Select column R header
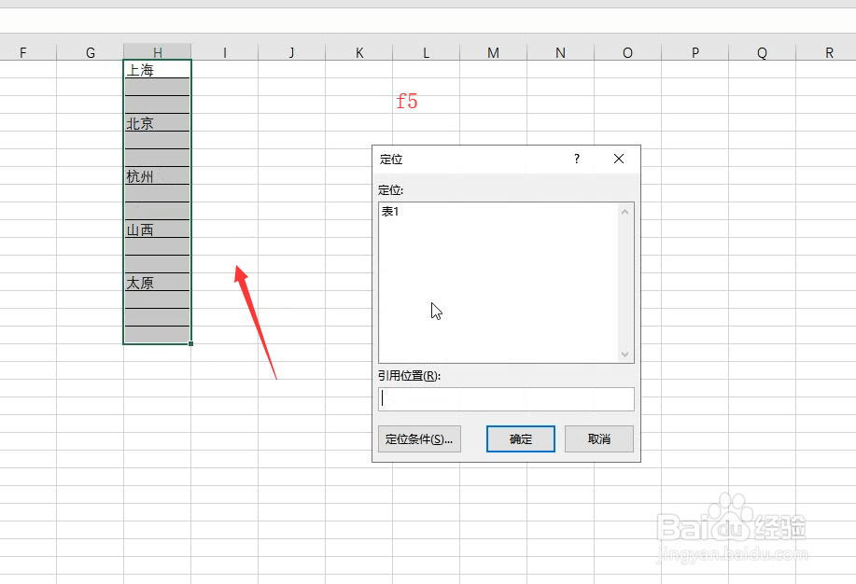856x584 pixels. point(829,52)
